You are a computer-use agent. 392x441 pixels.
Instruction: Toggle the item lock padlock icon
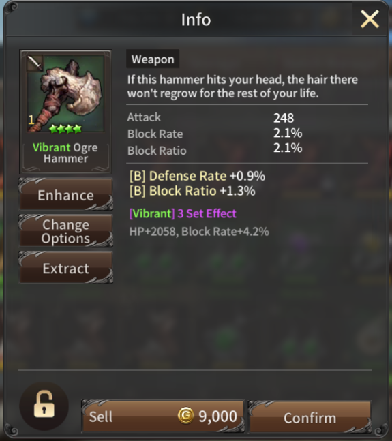[x=44, y=404]
